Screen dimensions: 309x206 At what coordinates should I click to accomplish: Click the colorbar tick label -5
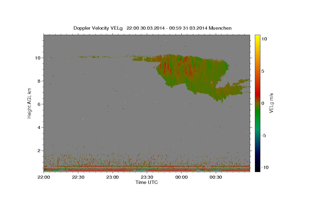coord(264,135)
